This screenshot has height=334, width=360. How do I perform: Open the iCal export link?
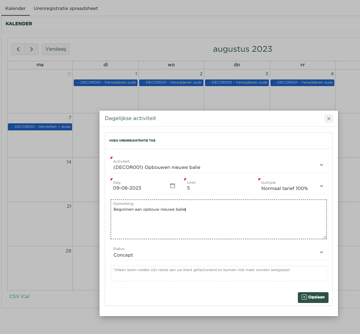pyautogui.click(x=25, y=296)
